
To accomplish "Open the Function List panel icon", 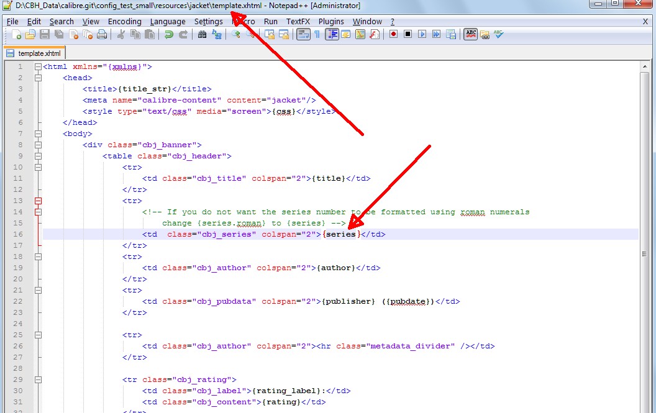I will [x=375, y=34].
